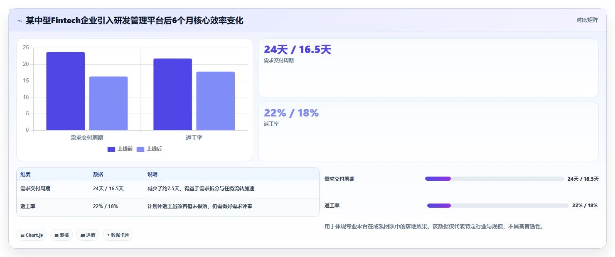The width and height of the screenshot is (615, 257).
Task: Click the 上线后 bar for 返工率
Action: coord(216,101)
